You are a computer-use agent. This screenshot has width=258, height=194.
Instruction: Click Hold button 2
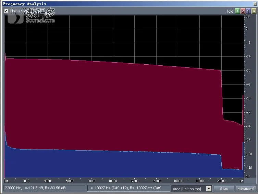[243, 11]
